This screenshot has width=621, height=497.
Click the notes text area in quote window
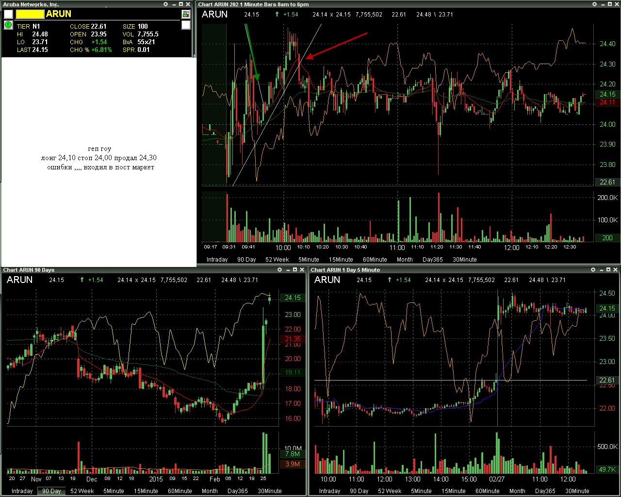[x=99, y=162]
